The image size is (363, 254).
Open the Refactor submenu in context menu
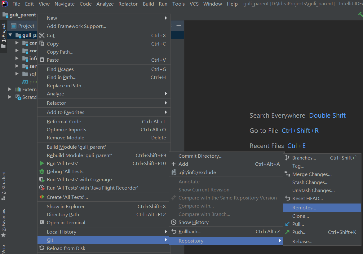tap(104, 103)
